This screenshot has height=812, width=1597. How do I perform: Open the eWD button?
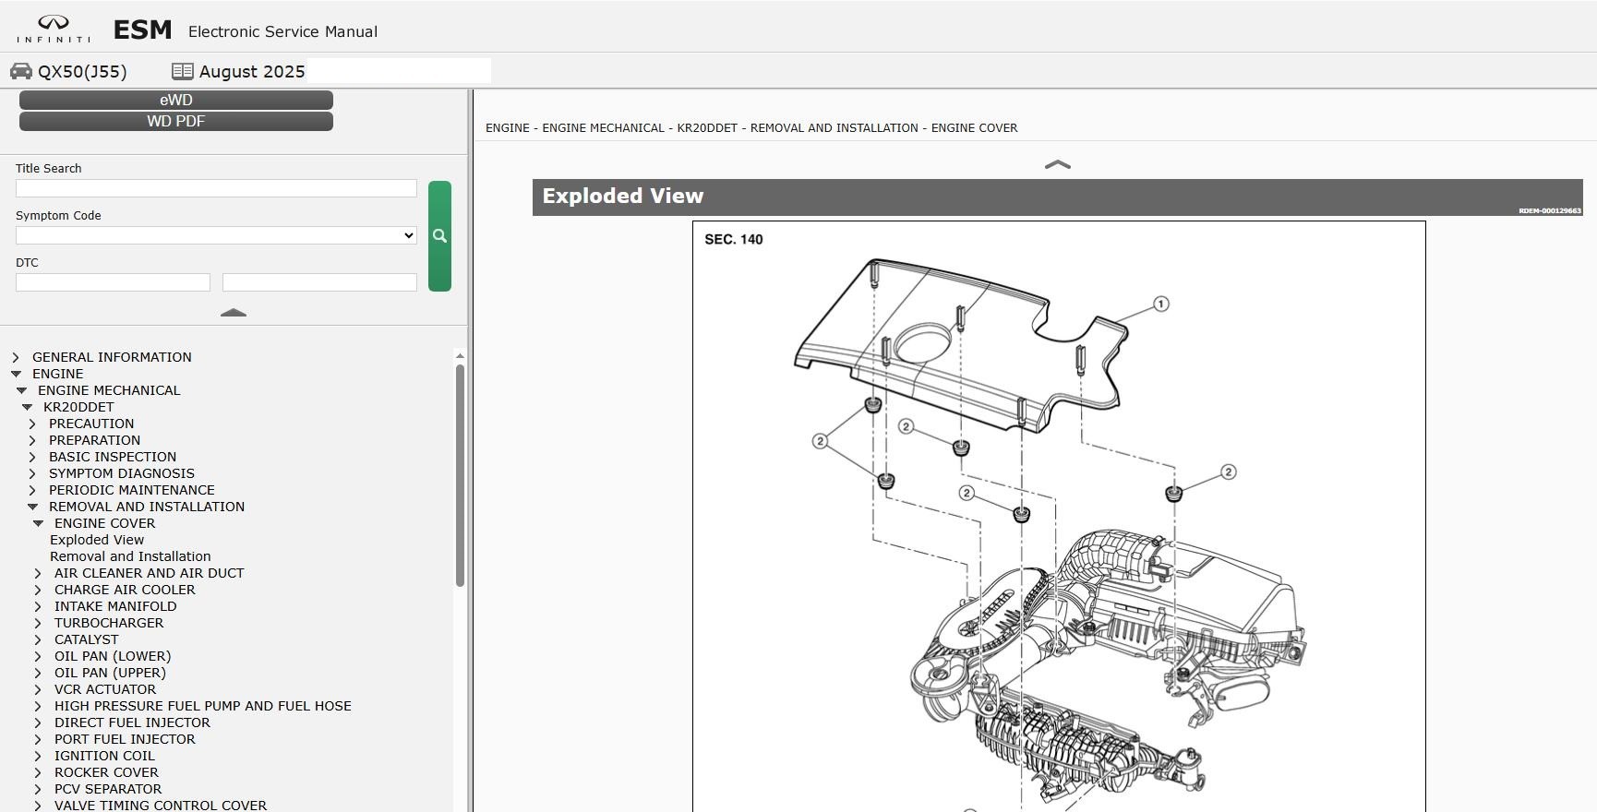175,100
